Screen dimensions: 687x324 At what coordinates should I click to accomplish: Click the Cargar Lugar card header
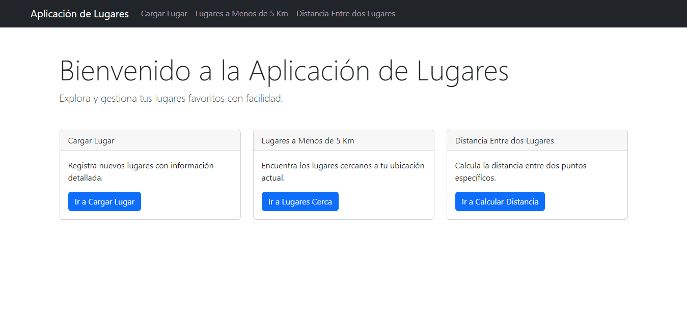tap(91, 140)
